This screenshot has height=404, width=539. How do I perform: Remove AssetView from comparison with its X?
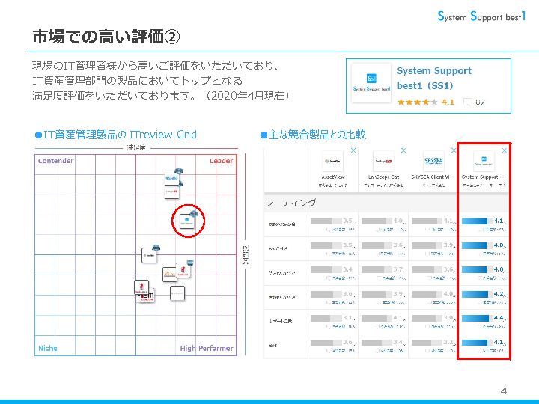point(353,150)
